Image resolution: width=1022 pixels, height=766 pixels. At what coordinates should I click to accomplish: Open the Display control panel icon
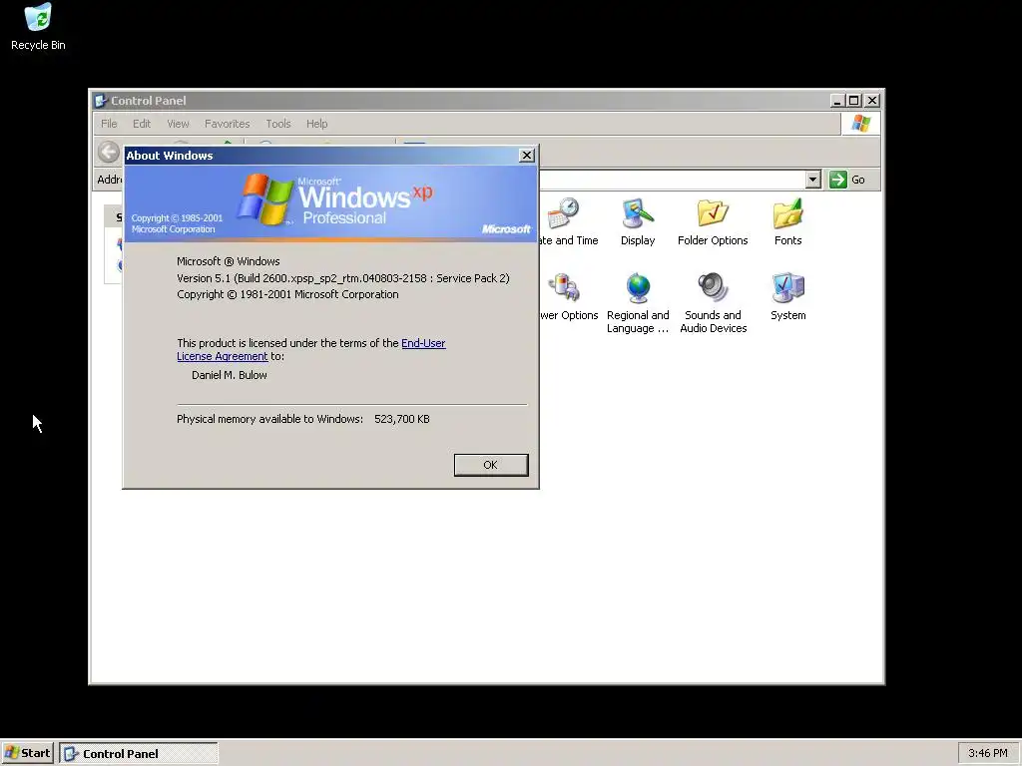click(638, 222)
